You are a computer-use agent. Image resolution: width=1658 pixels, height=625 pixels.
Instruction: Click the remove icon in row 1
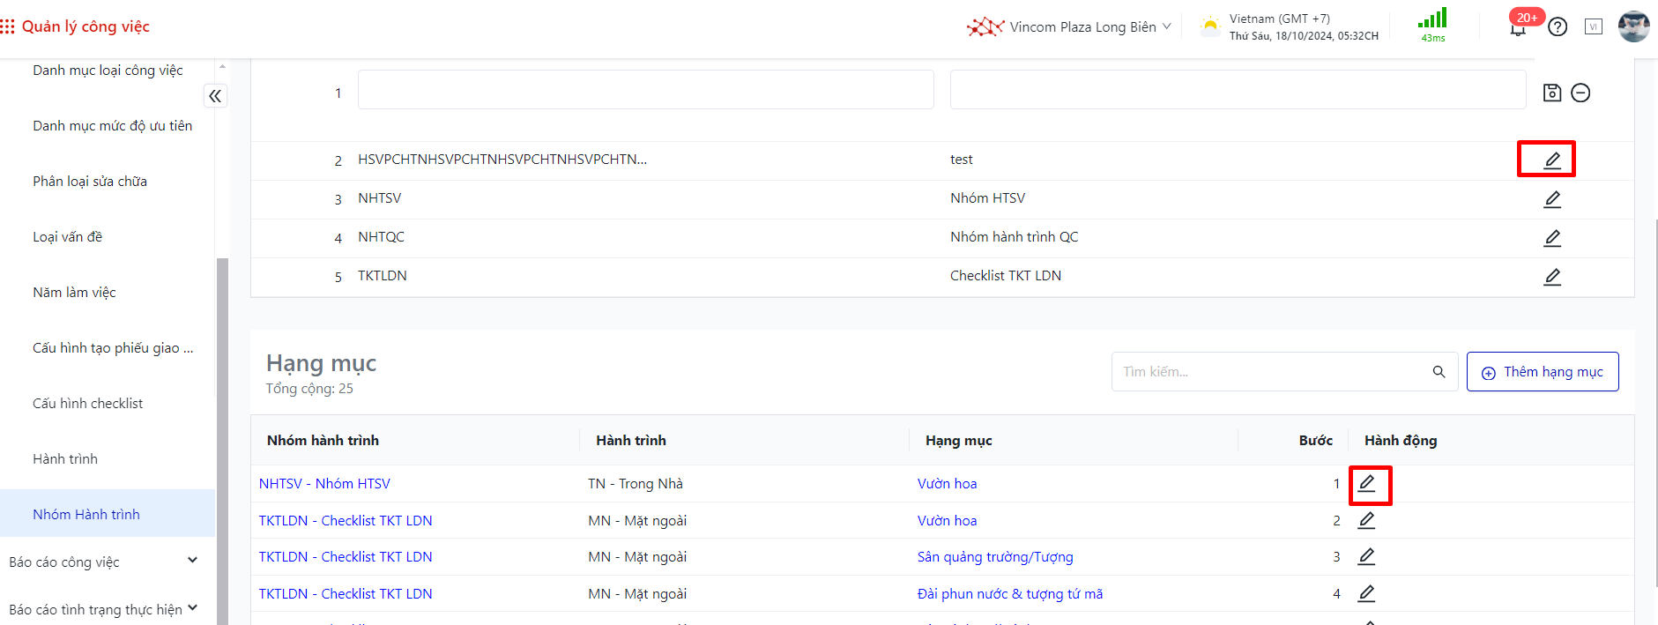(1580, 93)
